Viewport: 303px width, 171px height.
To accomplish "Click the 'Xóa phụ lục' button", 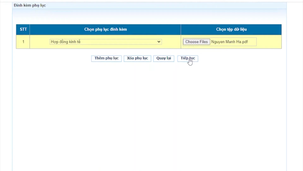I will (x=137, y=58).
